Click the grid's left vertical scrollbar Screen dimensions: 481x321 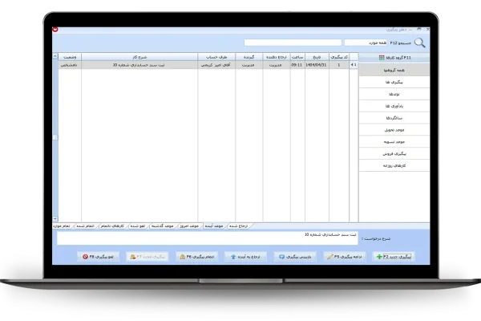[x=55, y=136]
